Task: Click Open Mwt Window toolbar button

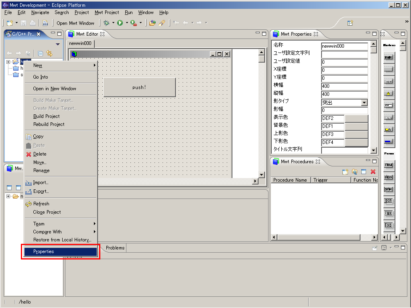Action: (75, 23)
